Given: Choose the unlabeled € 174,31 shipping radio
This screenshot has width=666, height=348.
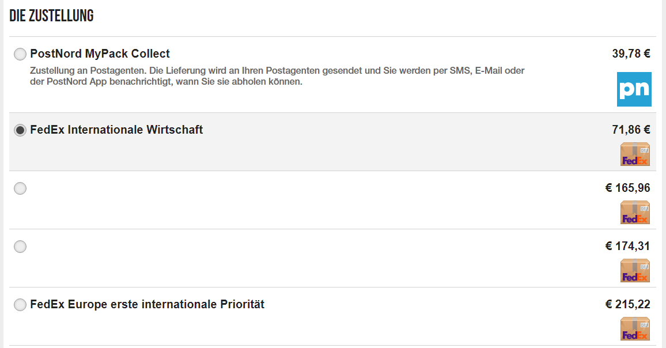Looking at the screenshot, I should pyautogui.click(x=20, y=247).
